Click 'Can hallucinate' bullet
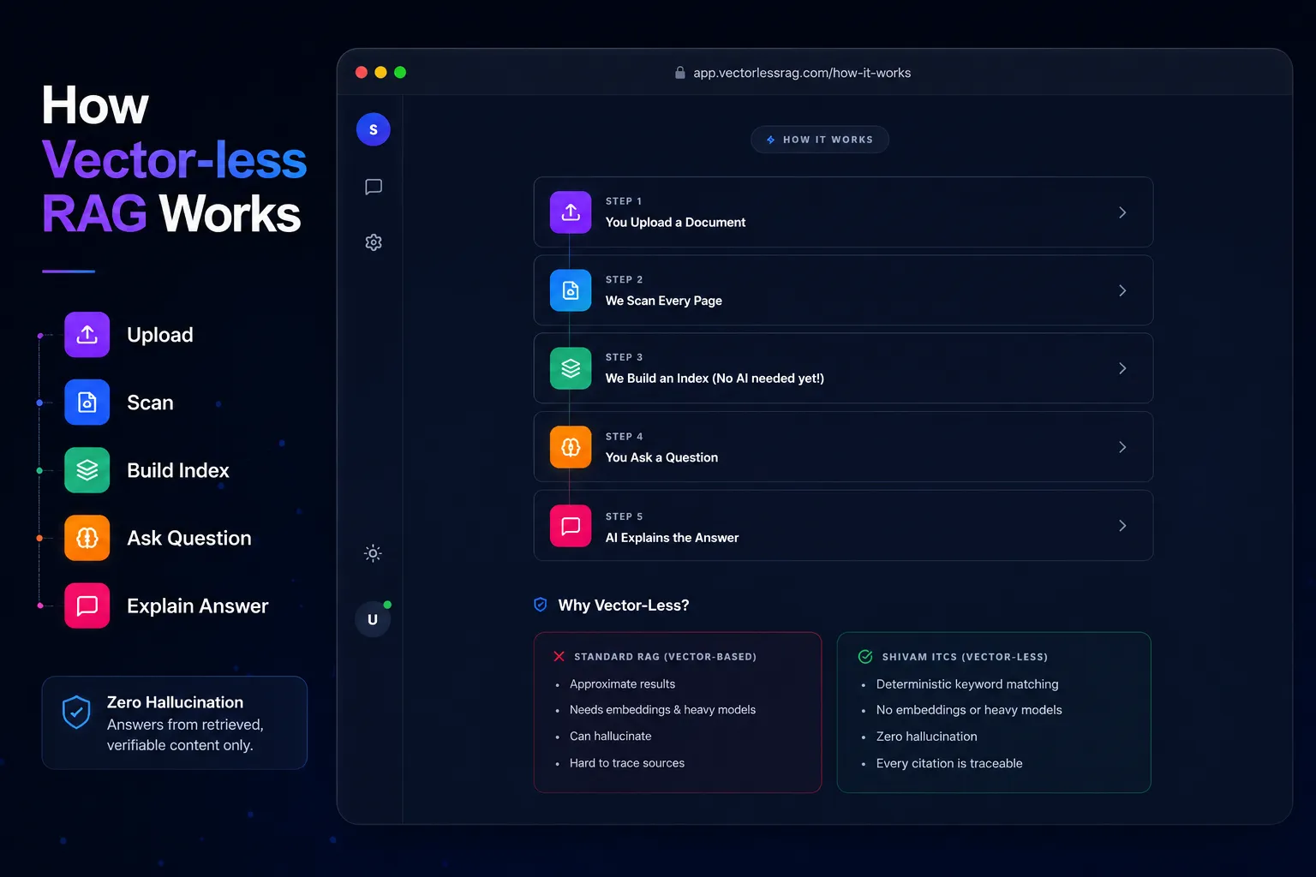Screen dimensions: 1316x877 click(610, 737)
